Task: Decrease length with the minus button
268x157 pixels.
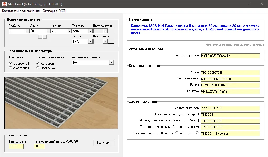Action: pos(40,37)
